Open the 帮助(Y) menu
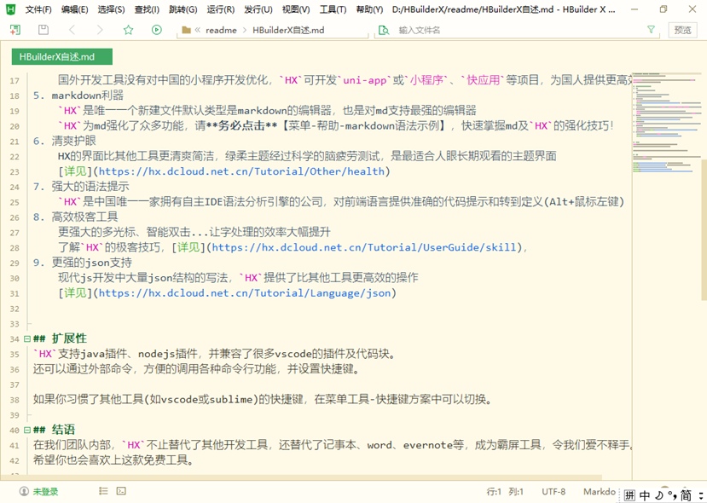Viewport: 707px width, 503px height. click(x=369, y=9)
